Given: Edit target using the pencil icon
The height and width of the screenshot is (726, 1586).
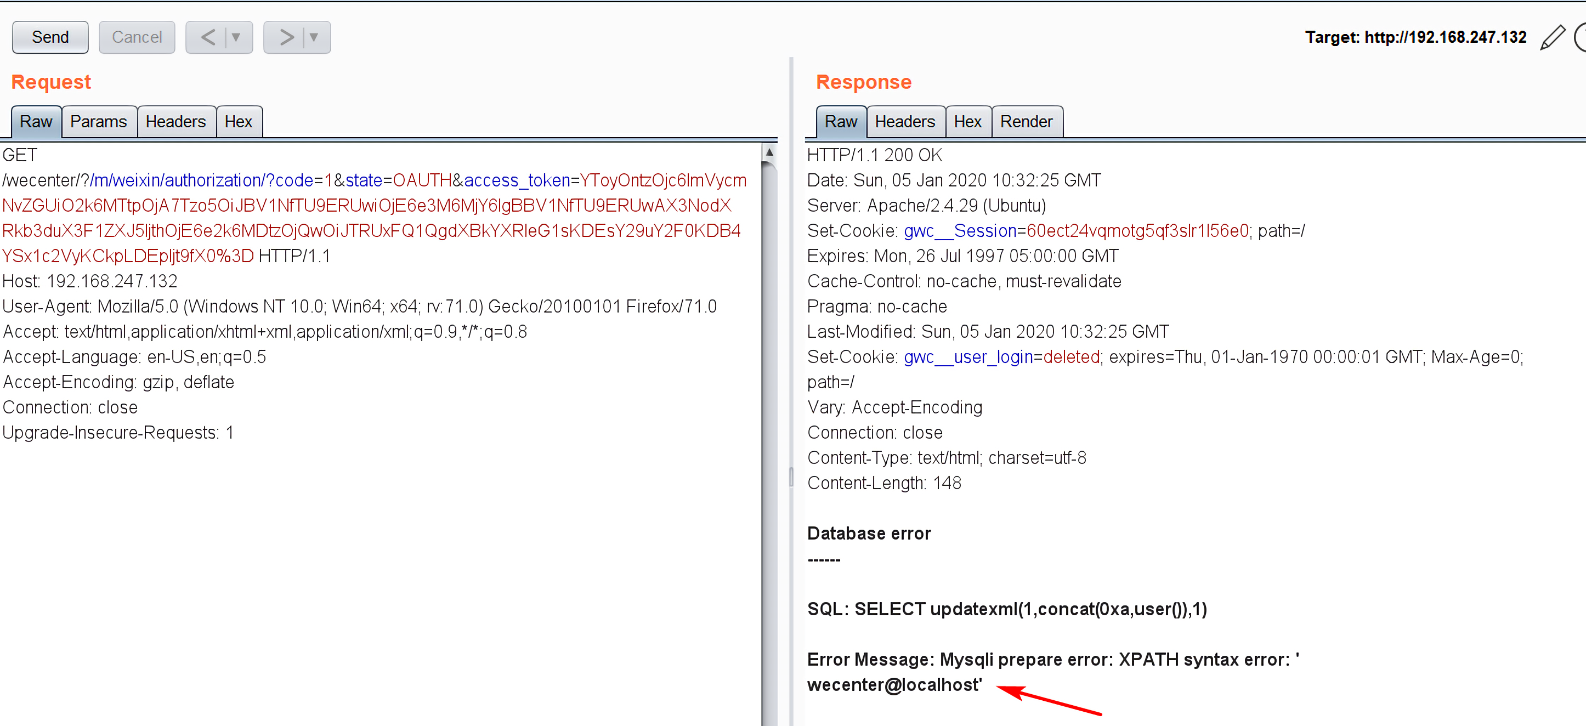Looking at the screenshot, I should pos(1551,38).
